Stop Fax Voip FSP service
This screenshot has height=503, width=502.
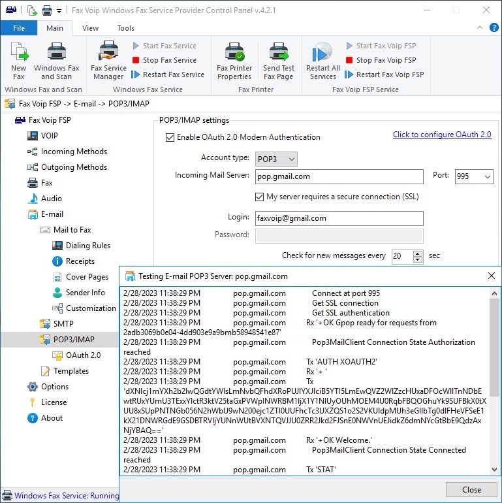pos(381,60)
